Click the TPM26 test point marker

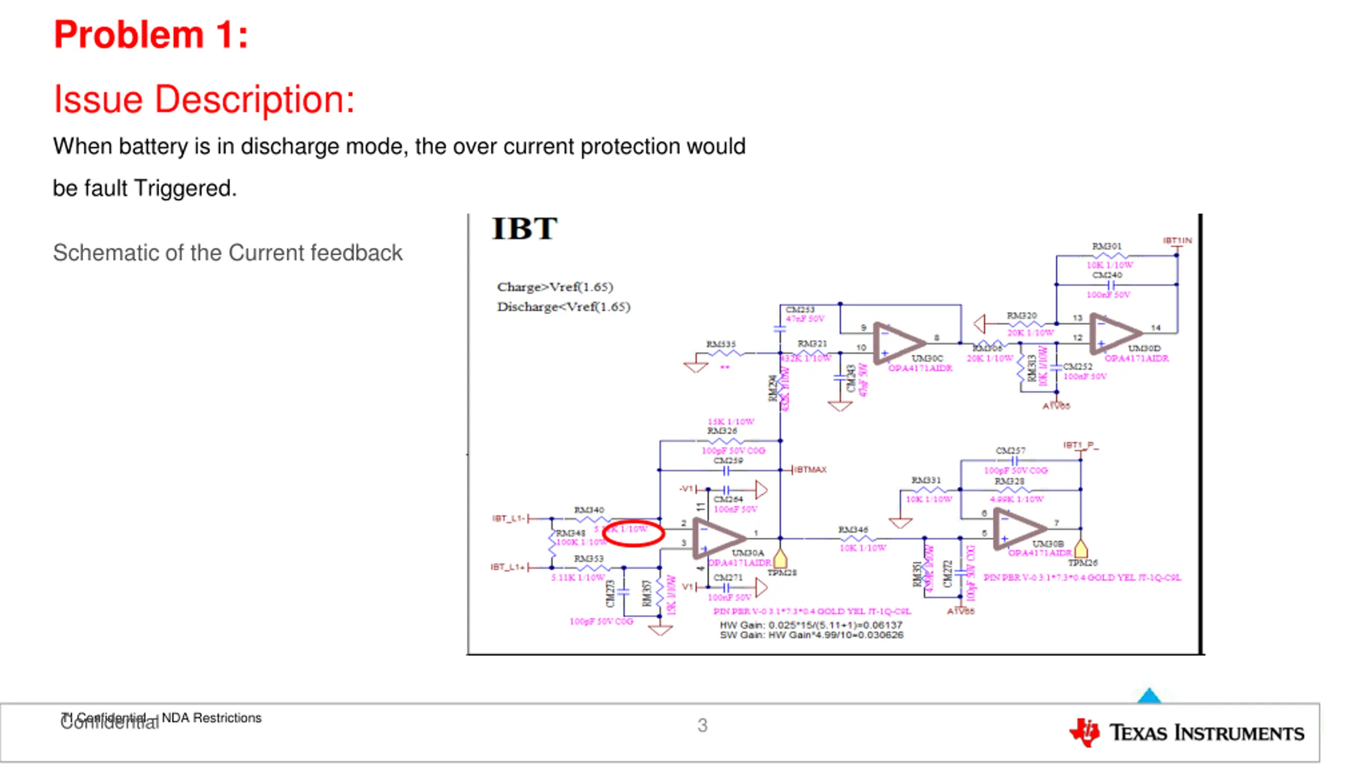pos(1080,549)
